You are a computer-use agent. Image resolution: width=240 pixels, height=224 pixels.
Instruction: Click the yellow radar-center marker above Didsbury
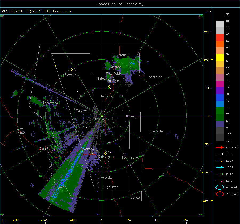coord(102,116)
